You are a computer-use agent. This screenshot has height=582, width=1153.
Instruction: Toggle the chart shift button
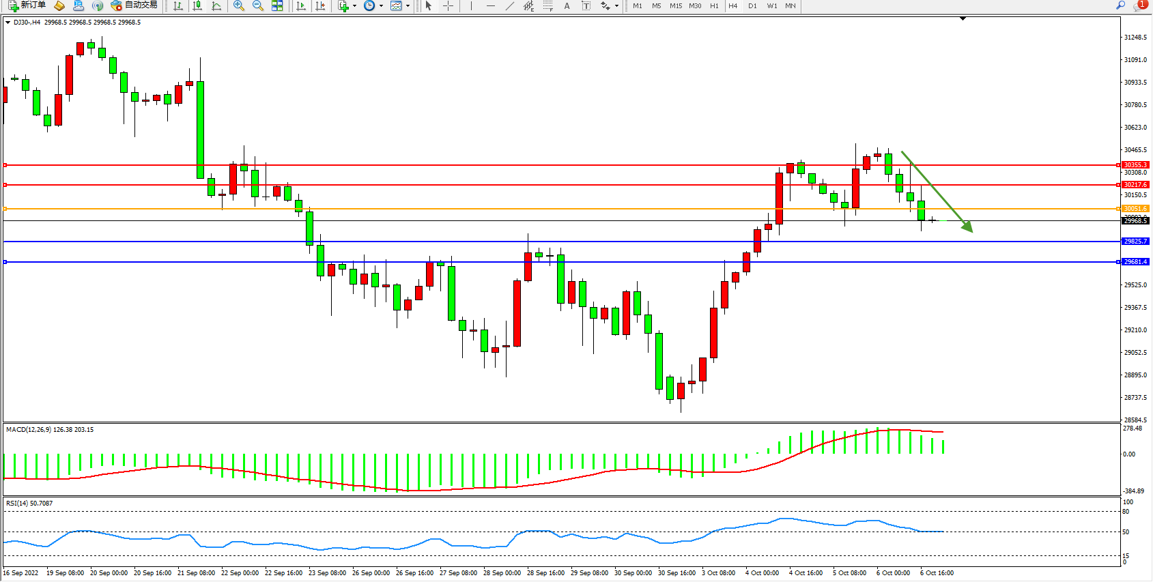coord(320,5)
